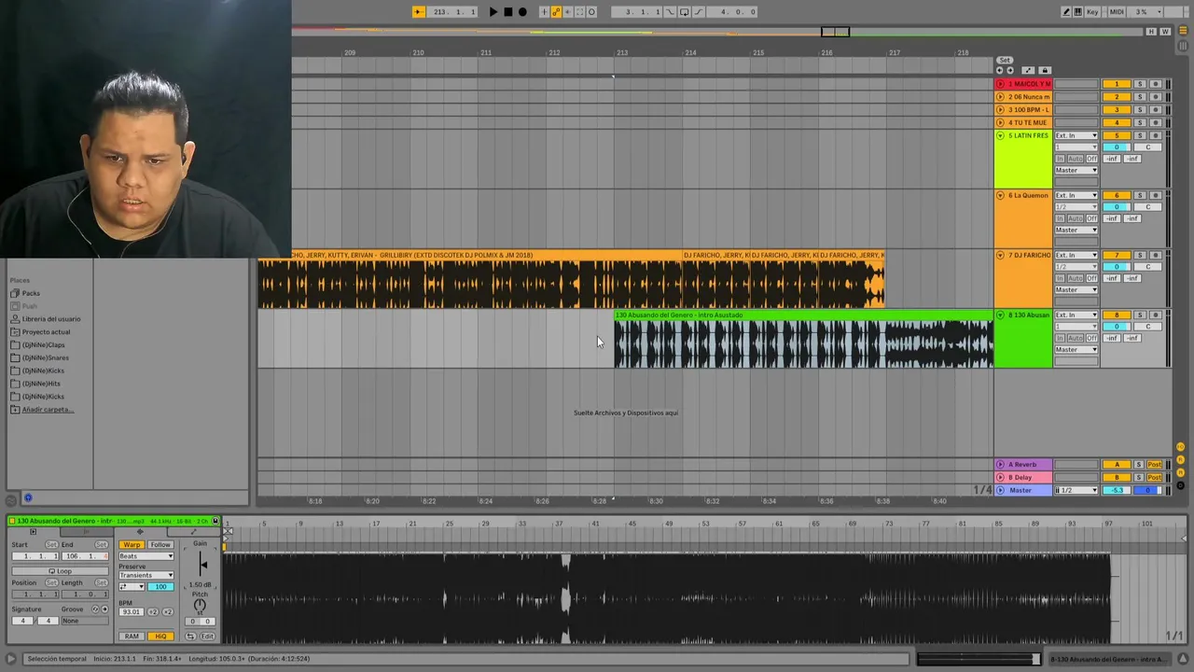Click the Play button in transport
1194x672 pixels.
(493, 12)
